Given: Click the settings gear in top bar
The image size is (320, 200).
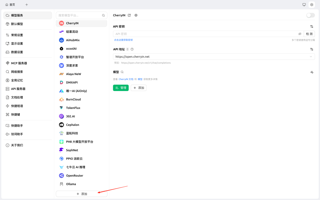Looking at the screenshot, I should click(312, 5).
